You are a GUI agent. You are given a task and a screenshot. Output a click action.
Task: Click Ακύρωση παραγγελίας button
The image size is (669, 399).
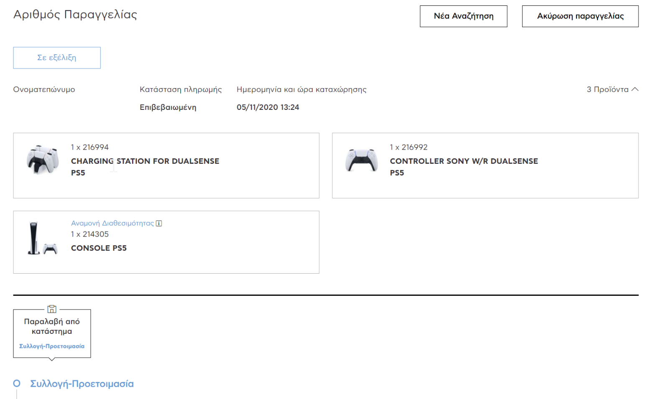click(580, 16)
